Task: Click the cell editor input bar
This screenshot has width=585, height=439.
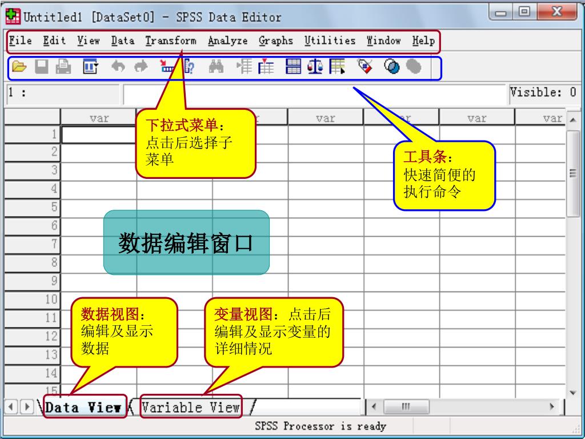Action: coord(315,95)
